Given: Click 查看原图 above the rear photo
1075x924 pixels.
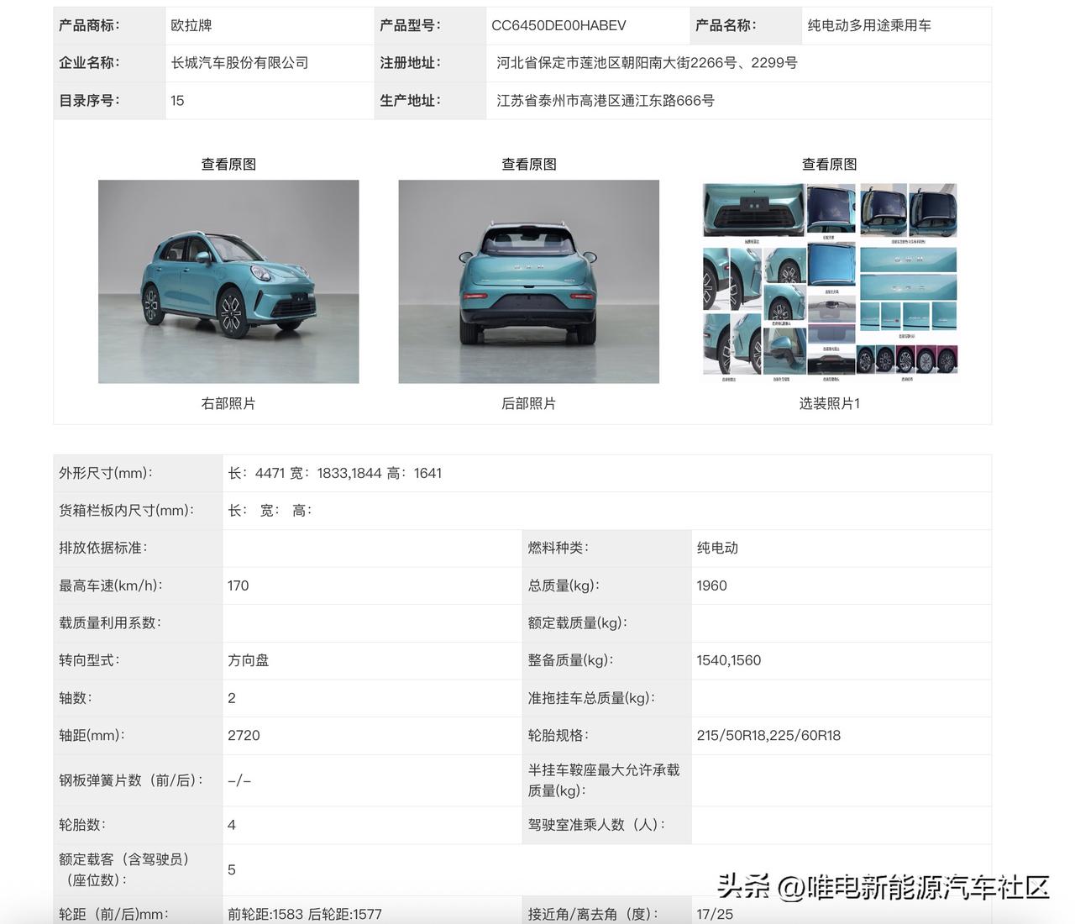Looking at the screenshot, I should click(x=529, y=165).
